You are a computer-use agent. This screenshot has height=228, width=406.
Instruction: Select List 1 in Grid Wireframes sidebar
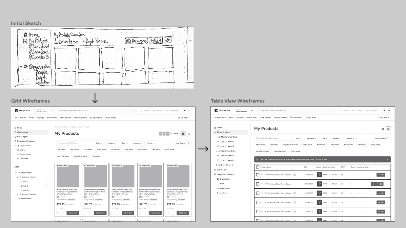coord(24,181)
